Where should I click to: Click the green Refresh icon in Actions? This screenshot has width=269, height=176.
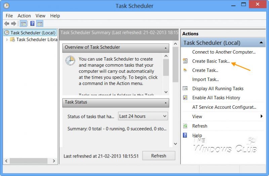[185, 126]
